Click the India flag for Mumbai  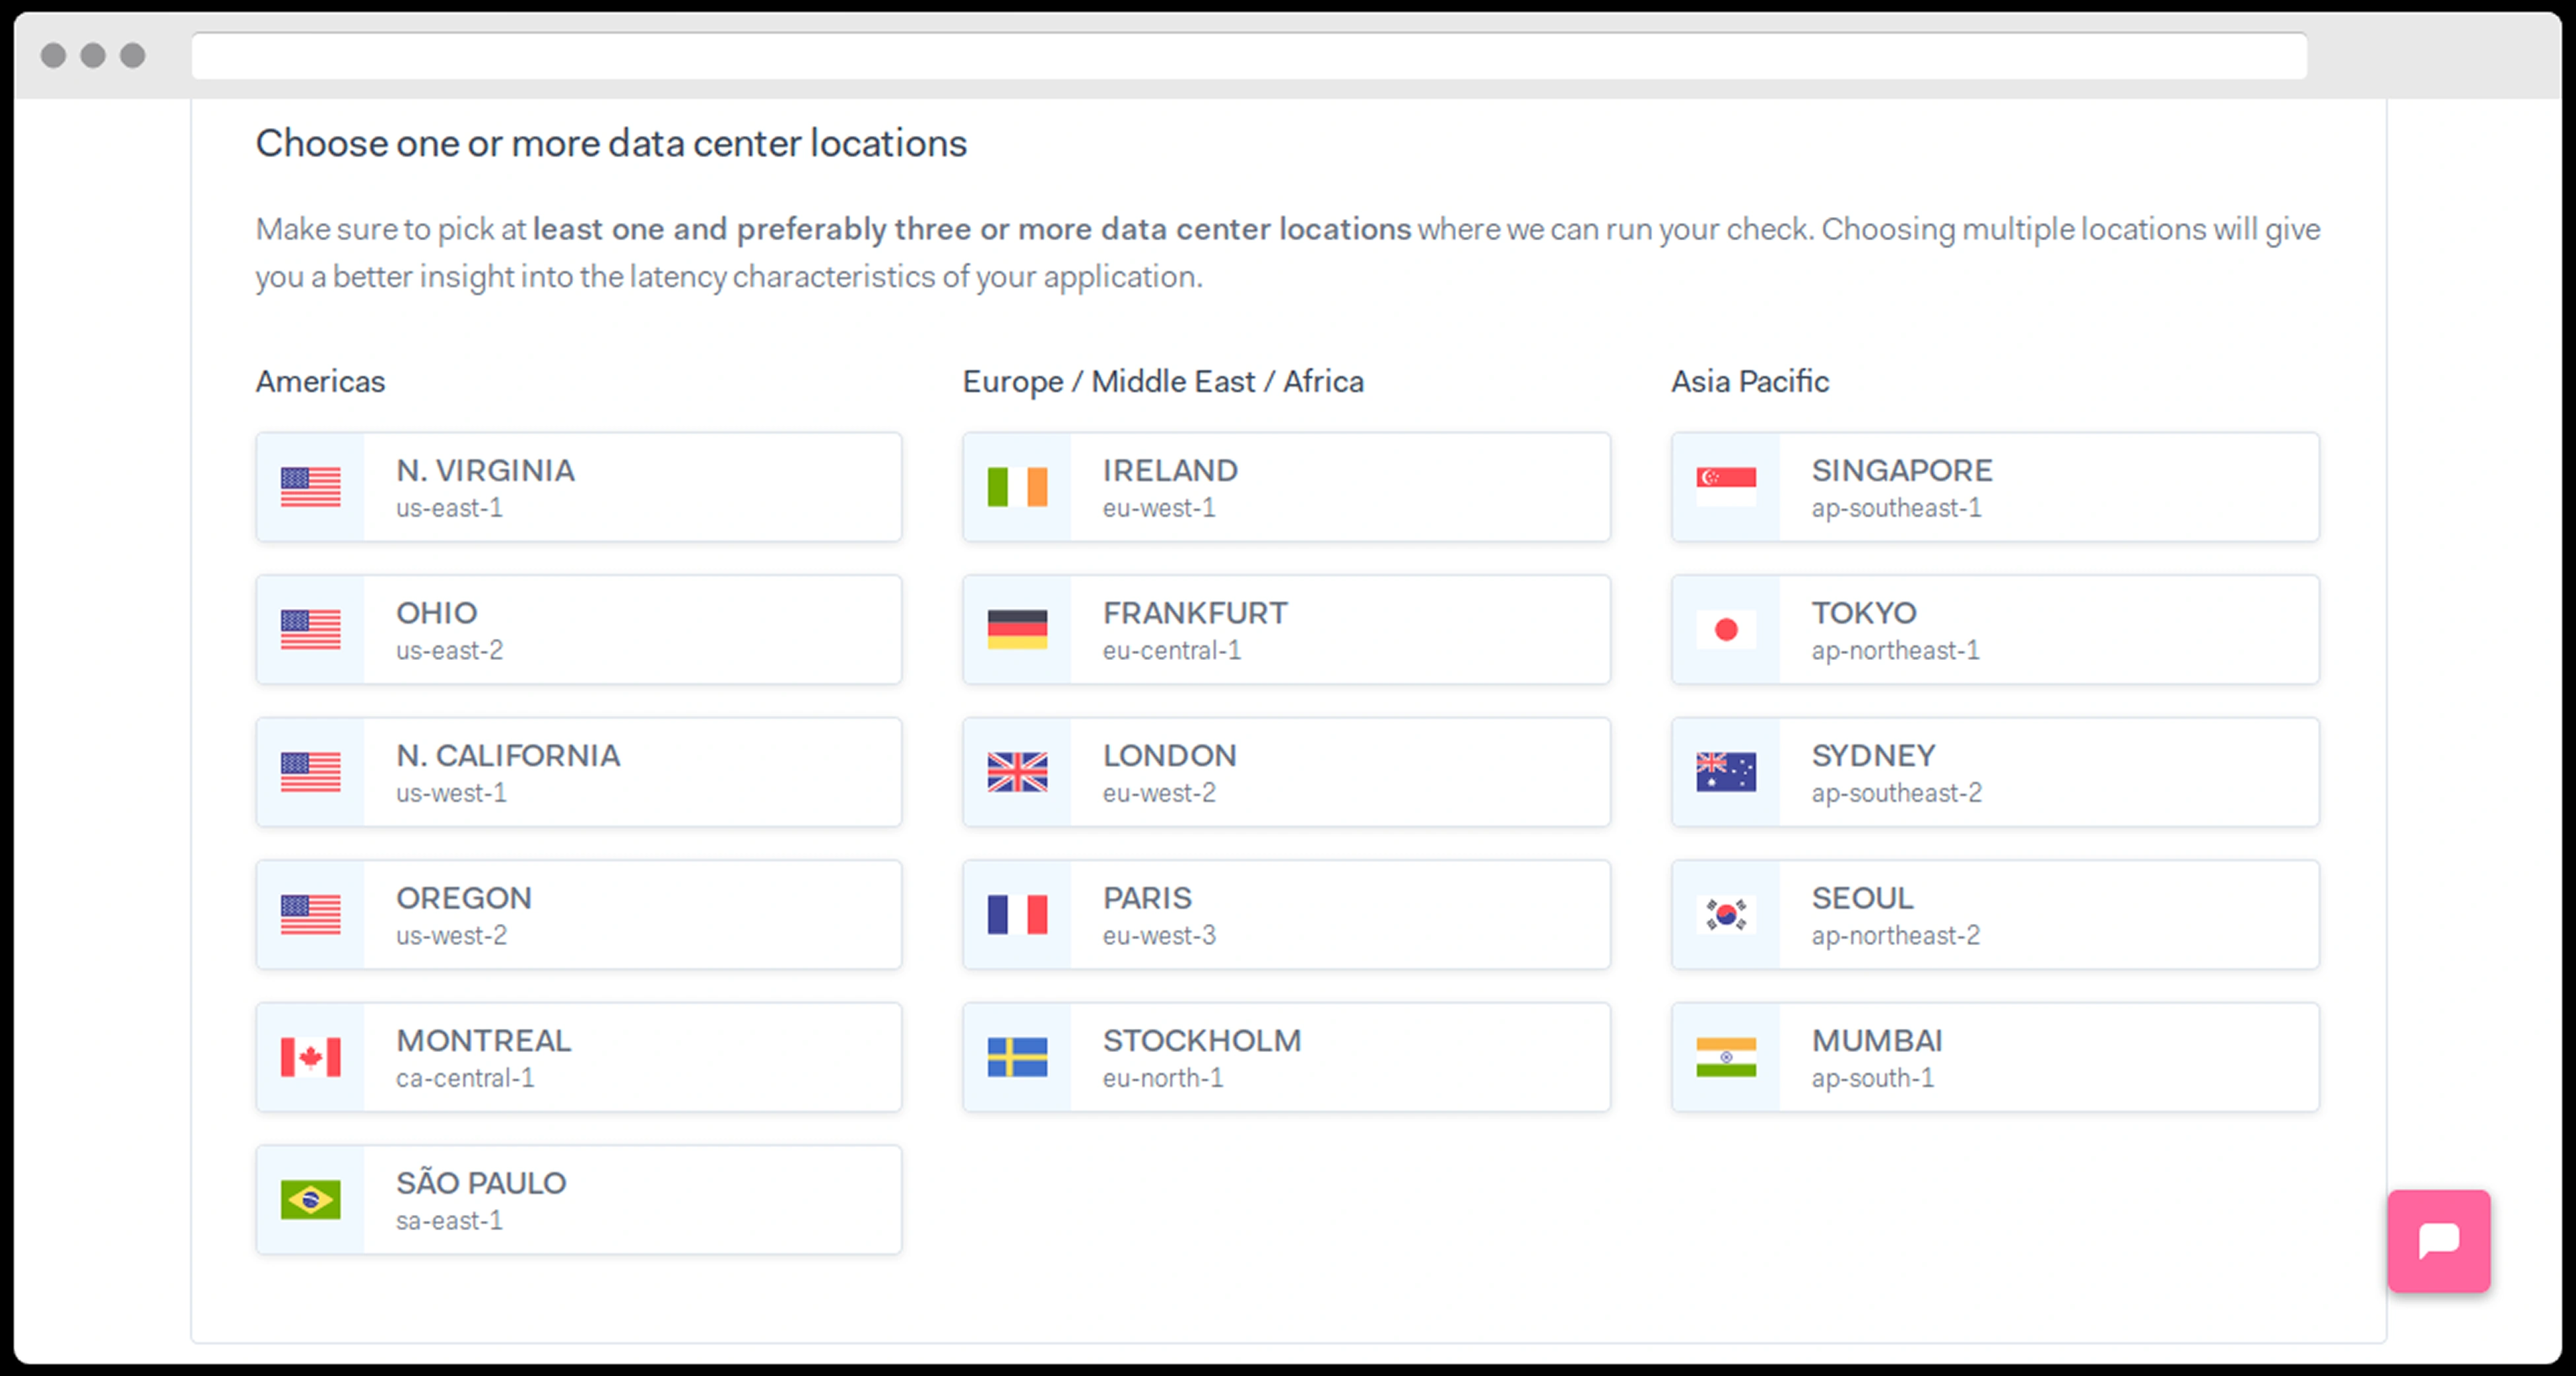click(x=1726, y=1057)
